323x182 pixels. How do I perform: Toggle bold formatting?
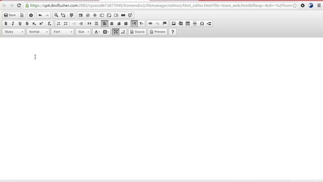tap(6, 24)
